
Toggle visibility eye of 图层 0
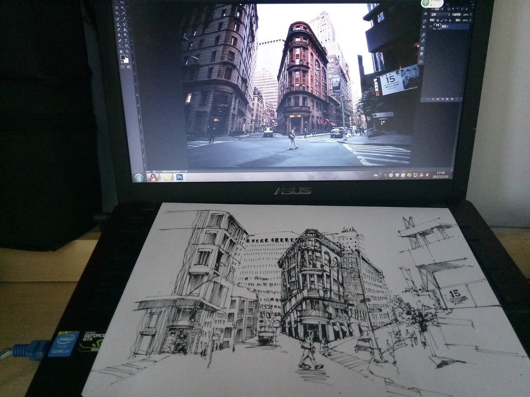pyautogui.click(x=431, y=26)
